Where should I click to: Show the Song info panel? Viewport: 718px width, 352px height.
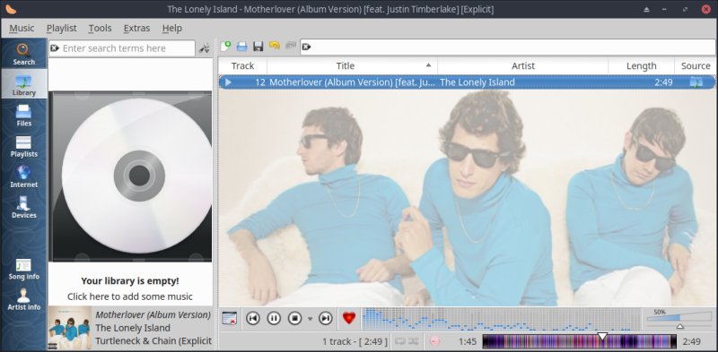[24, 269]
